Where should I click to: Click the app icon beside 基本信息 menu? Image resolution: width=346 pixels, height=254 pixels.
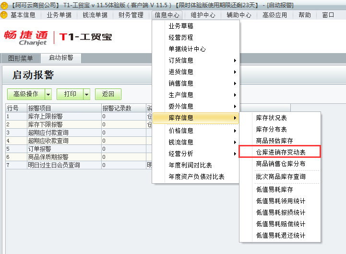[x=4, y=15]
